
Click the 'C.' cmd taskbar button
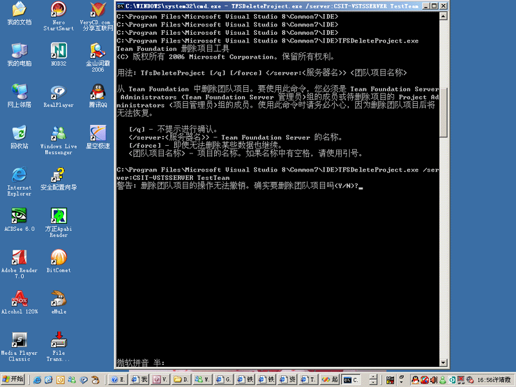[350, 379]
